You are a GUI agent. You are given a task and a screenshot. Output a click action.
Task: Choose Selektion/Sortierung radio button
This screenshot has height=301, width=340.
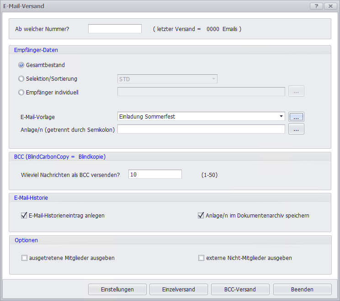coord(21,79)
